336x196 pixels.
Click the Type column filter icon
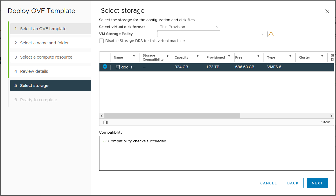click(x=290, y=56)
